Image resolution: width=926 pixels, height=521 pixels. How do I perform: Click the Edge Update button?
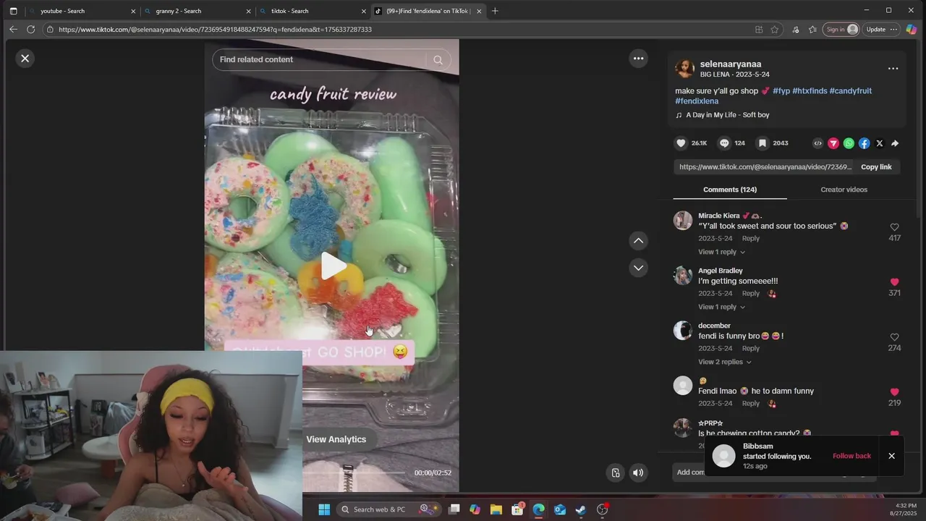click(881, 30)
